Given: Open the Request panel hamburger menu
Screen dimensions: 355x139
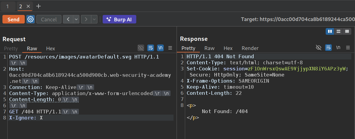Looking at the screenshot, I should [170, 48].
